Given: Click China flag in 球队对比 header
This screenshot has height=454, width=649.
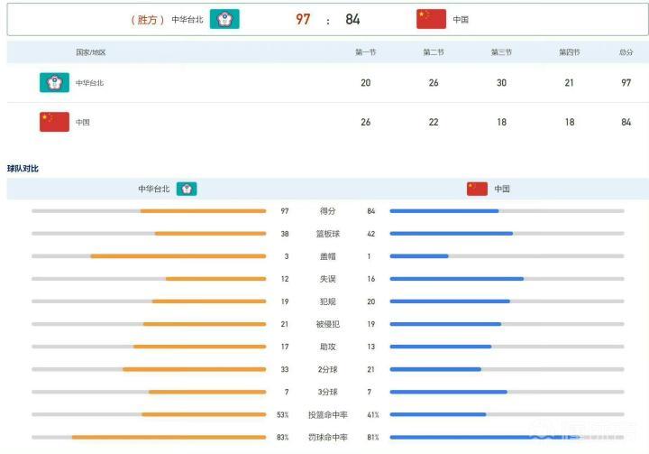Looking at the screenshot, I should 477,189.
